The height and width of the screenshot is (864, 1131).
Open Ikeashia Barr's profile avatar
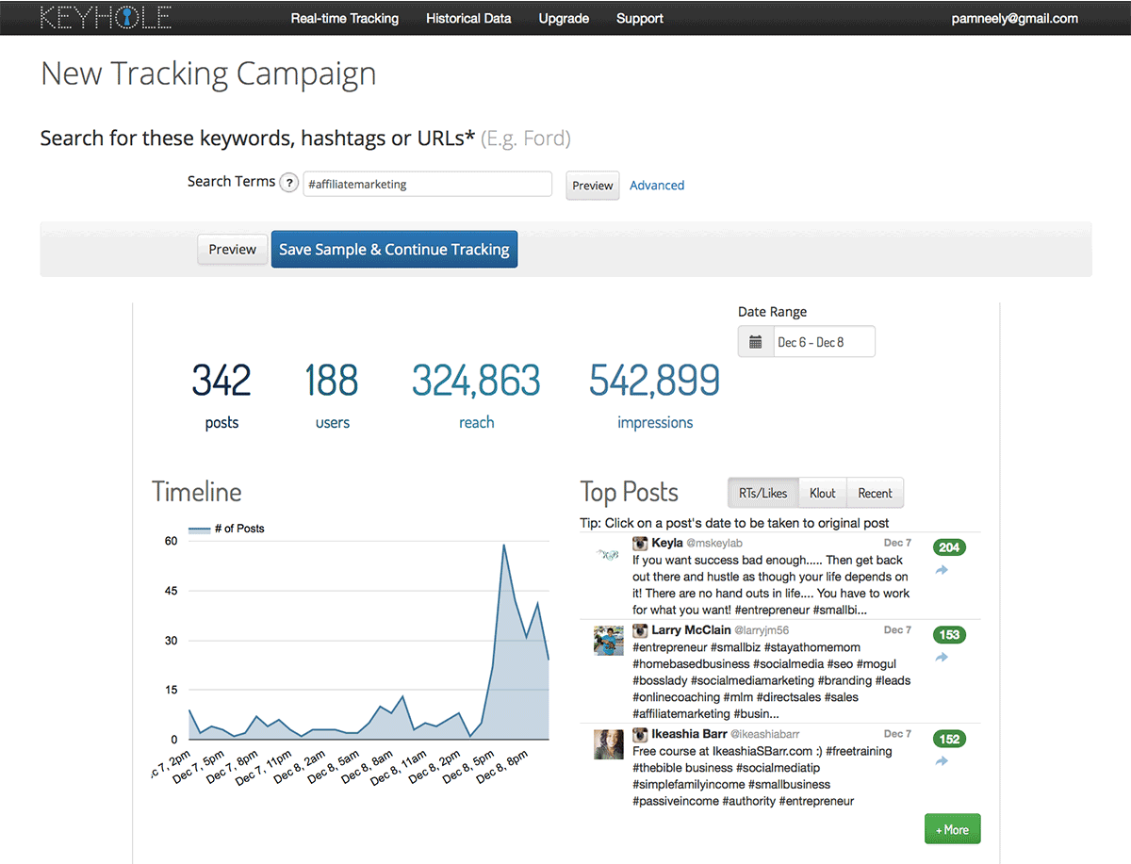(609, 744)
